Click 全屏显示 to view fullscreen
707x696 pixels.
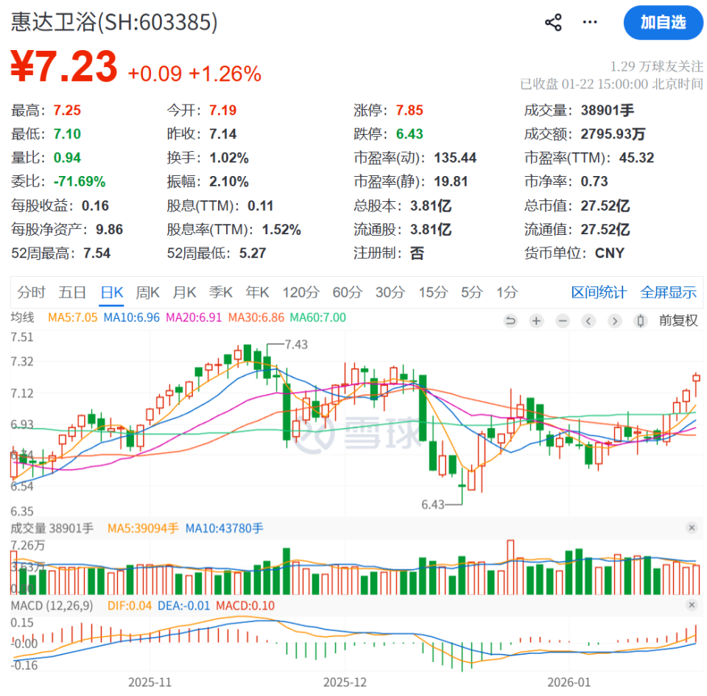(x=668, y=292)
